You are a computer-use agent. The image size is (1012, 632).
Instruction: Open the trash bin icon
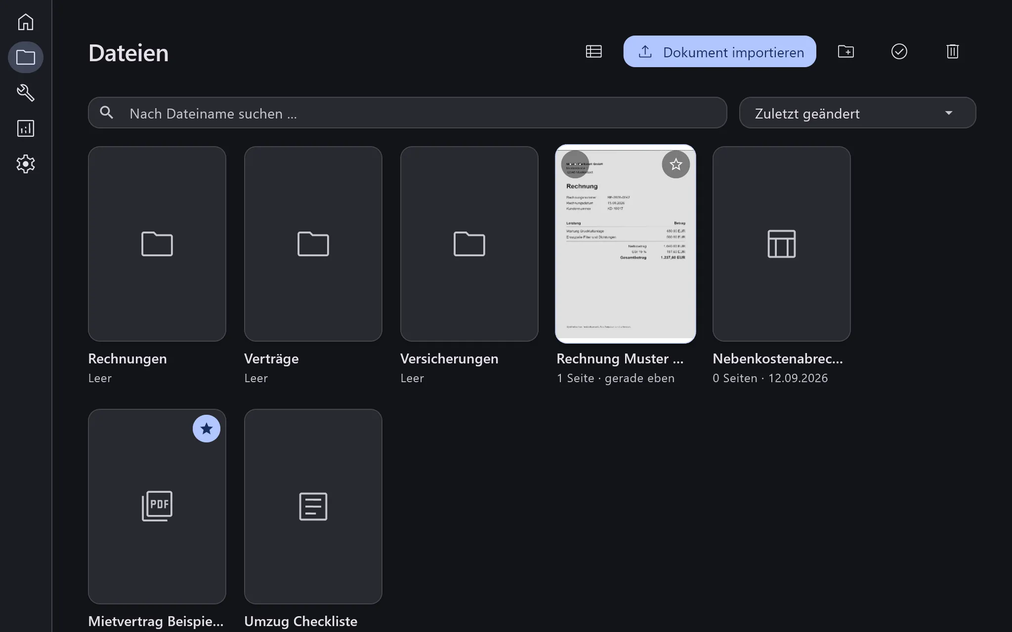953,51
